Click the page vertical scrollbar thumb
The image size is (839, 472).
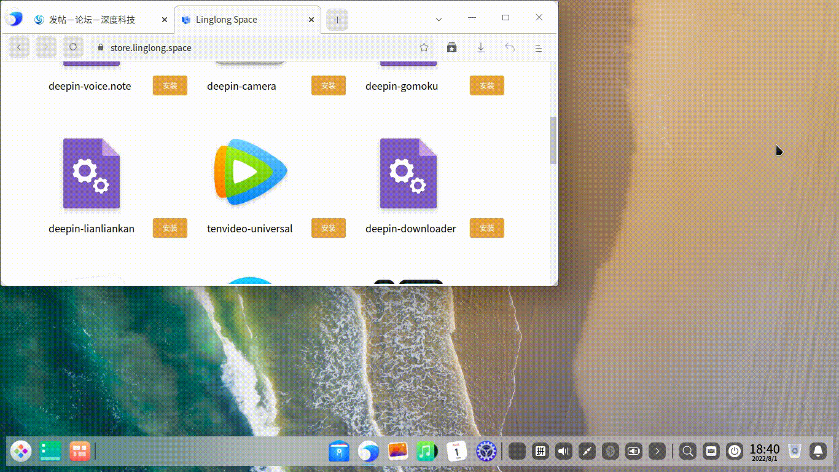553,140
